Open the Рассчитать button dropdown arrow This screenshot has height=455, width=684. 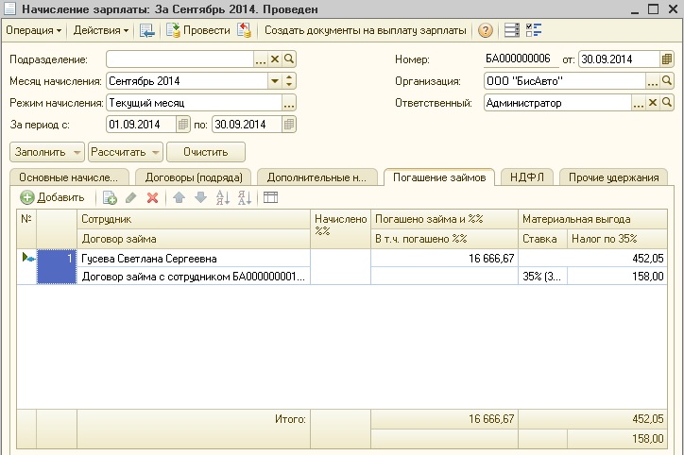pos(156,153)
